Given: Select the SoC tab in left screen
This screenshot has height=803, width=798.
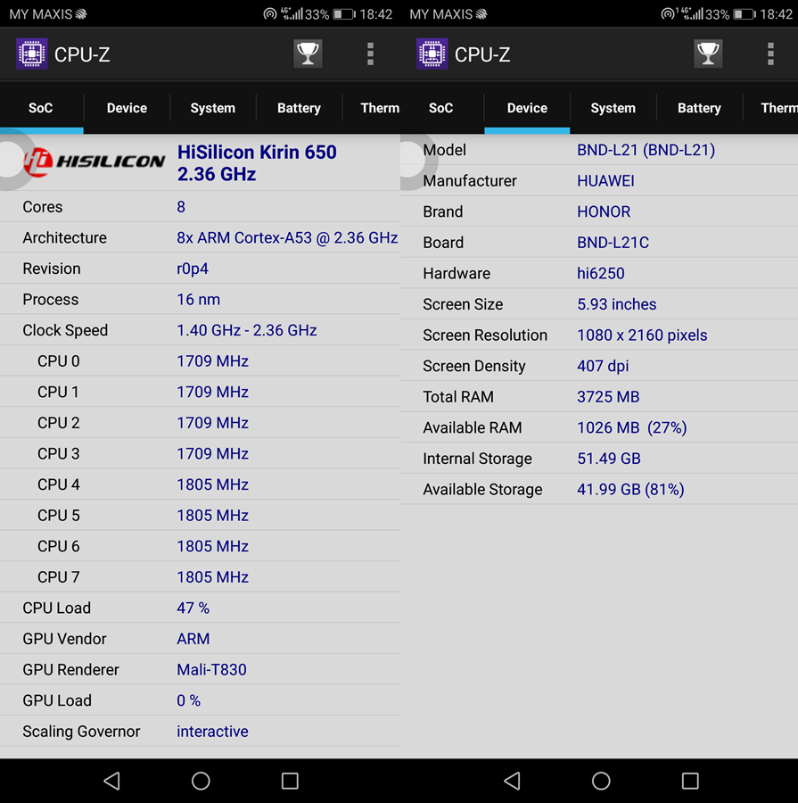Looking at the screenshot, I should pyautogui.click(x=41, y=108).
